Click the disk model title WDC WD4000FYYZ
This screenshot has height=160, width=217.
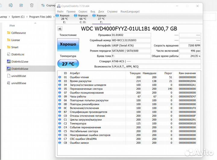click(x=129, y=29)
